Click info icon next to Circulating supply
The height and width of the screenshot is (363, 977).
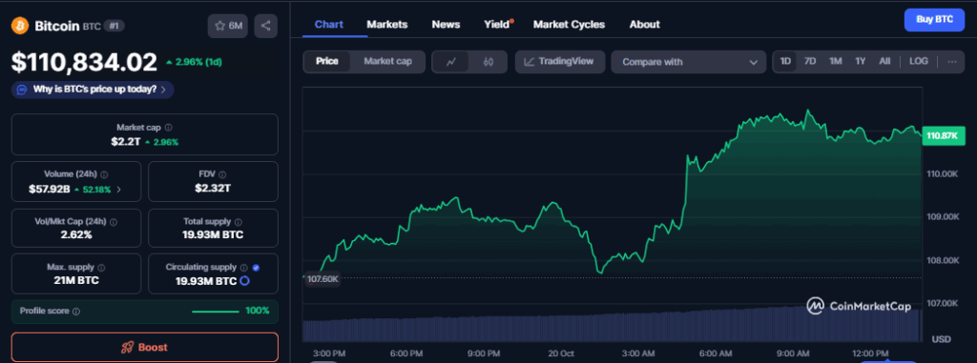[x=244, y=267]
